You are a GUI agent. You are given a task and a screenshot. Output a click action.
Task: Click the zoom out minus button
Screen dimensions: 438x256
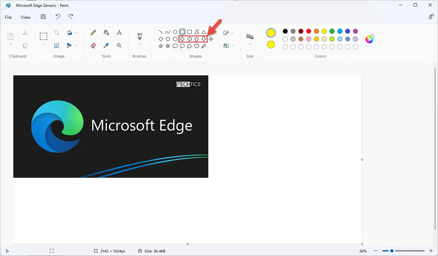point(376,251)
